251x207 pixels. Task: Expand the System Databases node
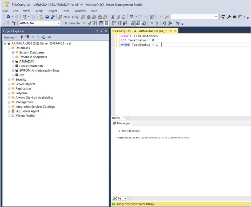pos(13,52)
